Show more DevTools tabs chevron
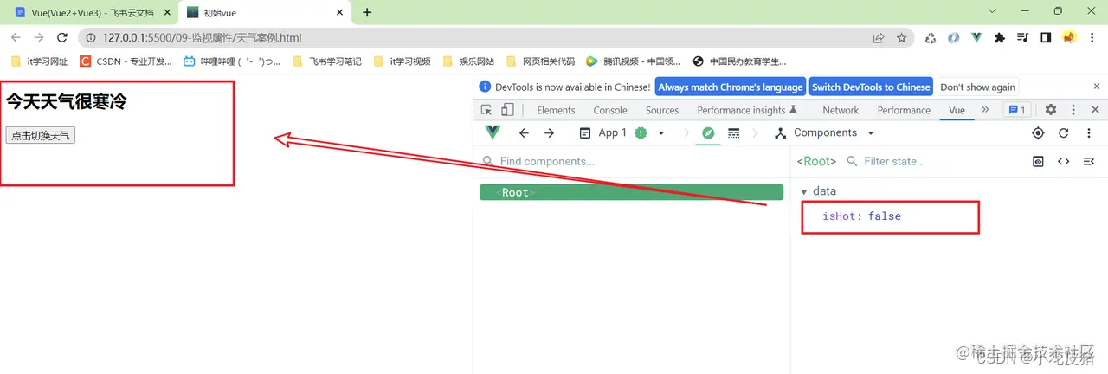Screen dimensions: 1108x374 click(985, 110)
